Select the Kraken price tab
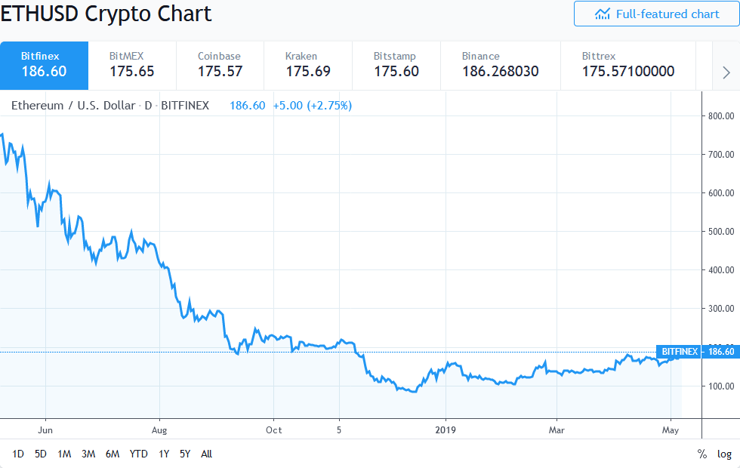The width and height of the screenshot is (740, 468). point(306,65)
